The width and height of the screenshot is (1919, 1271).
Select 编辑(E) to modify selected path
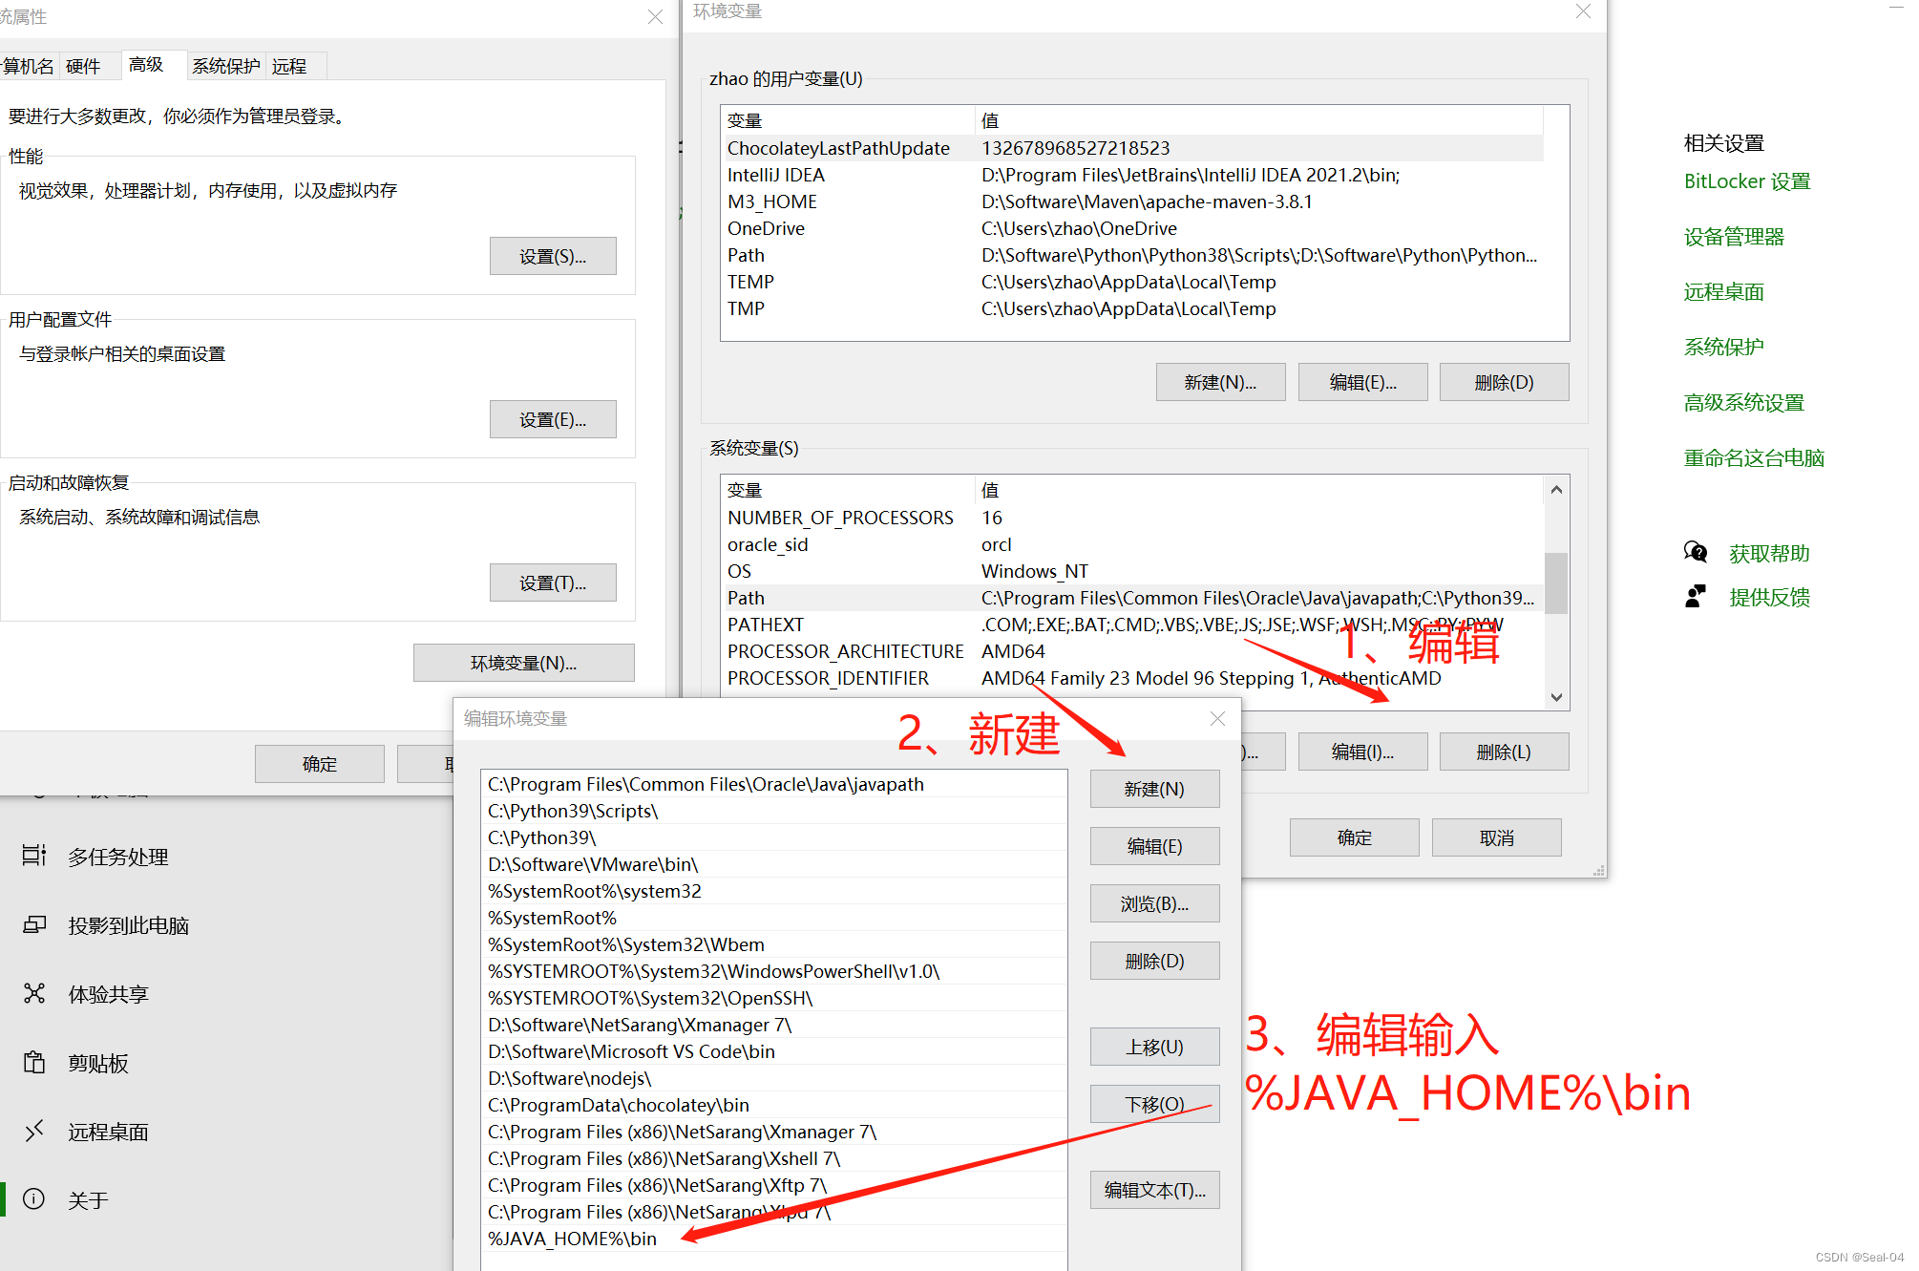click(x=1151, y=847)
